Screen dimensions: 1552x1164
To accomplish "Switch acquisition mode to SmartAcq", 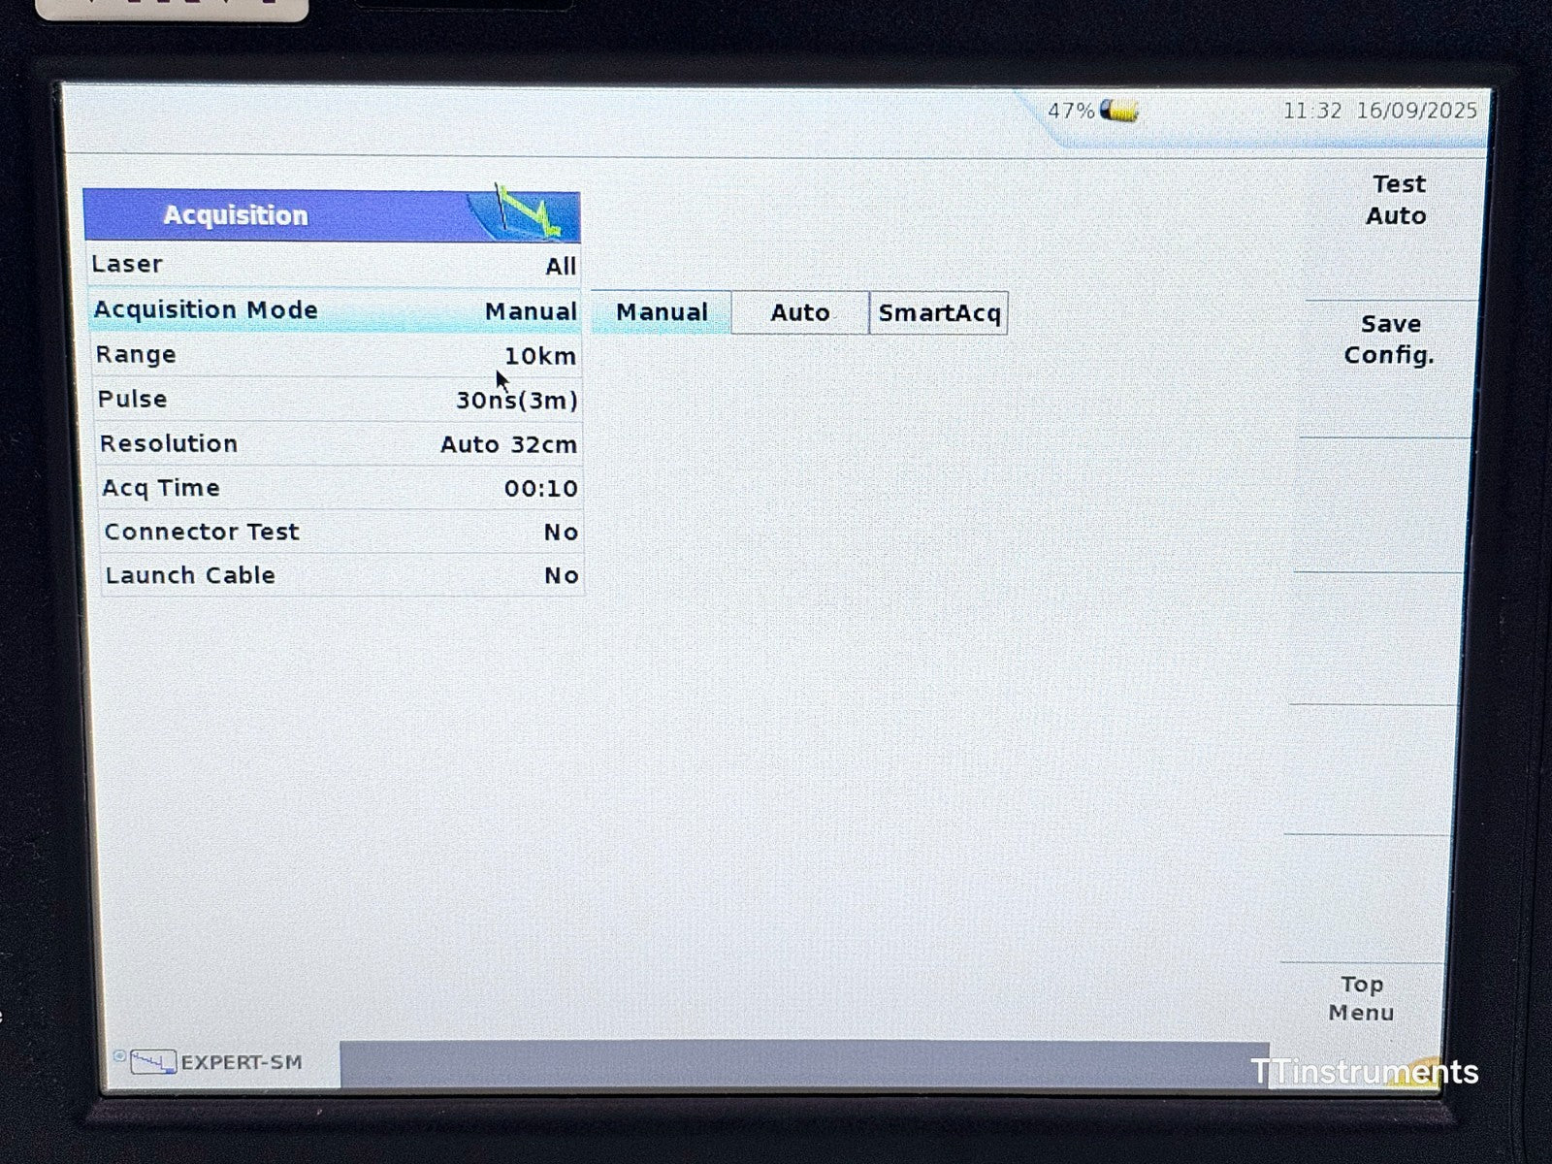I will pyautogui.click(x=938, y=313).
